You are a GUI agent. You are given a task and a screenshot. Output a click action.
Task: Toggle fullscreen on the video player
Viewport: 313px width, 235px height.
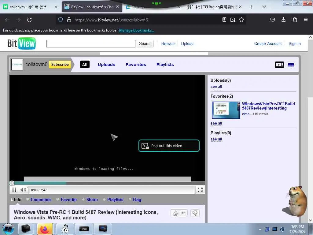click(x=200, y=190)
